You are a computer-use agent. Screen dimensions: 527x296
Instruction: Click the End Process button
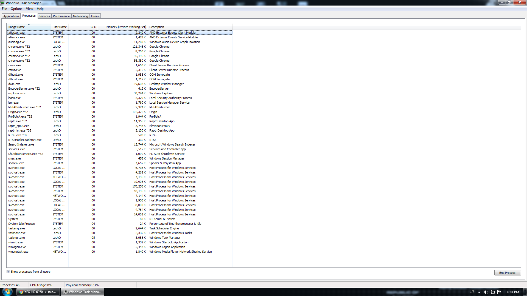[x=507, y=273]
